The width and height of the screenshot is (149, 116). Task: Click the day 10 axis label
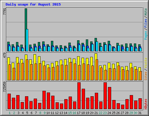point(48,113)
